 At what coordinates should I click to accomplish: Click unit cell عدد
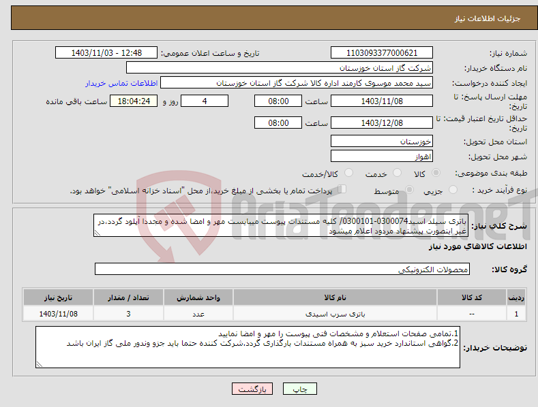point(198,314)
